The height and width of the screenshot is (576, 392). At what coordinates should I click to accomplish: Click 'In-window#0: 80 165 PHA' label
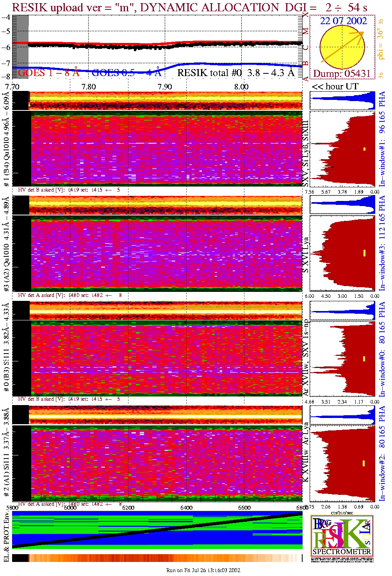[382, 349]
